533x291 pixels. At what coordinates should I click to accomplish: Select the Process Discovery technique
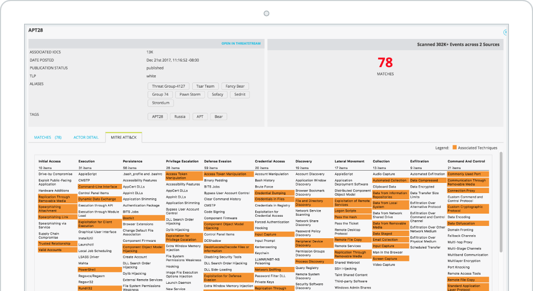coord(314,261)
